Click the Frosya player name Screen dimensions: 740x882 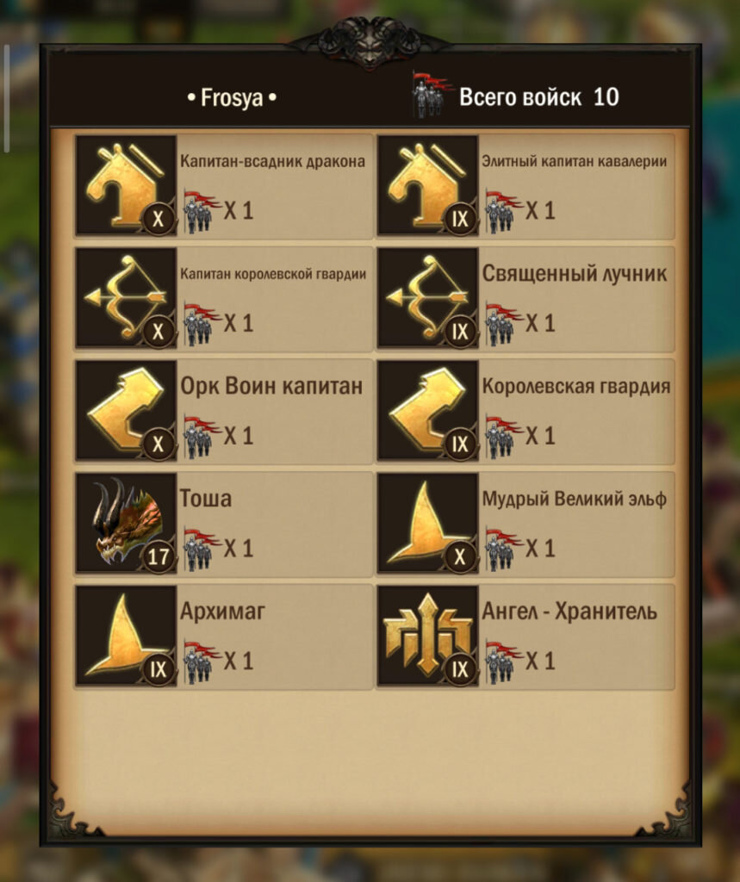(x=232, y=97)
